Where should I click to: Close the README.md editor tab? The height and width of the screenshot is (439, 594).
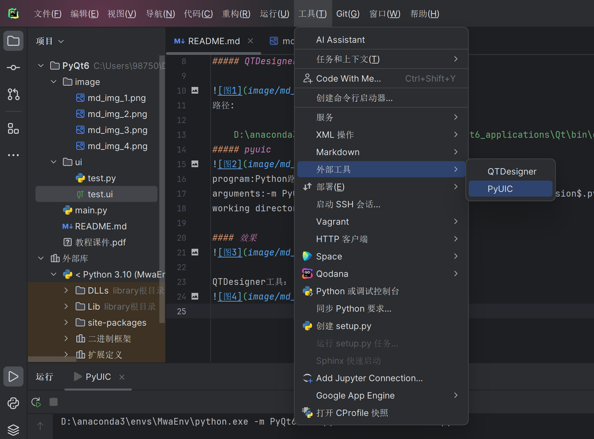(x=250, y=41)
